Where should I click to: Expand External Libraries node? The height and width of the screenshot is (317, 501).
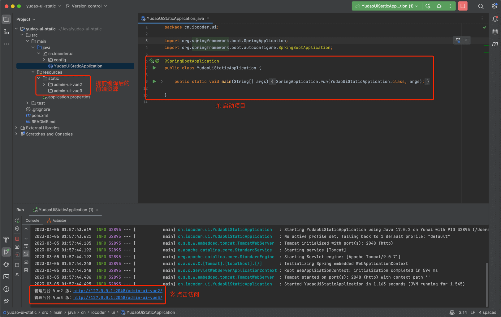(x=16, y=128)
